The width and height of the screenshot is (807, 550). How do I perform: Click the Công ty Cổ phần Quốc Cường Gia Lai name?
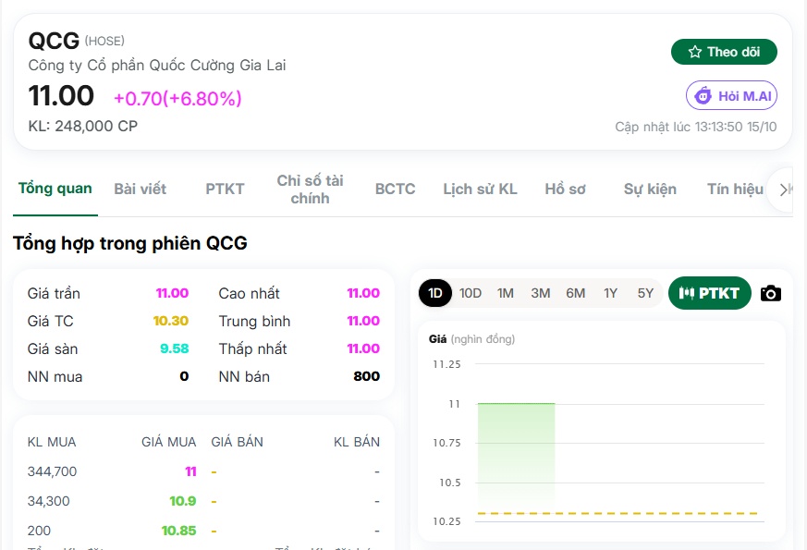[157, 66]
